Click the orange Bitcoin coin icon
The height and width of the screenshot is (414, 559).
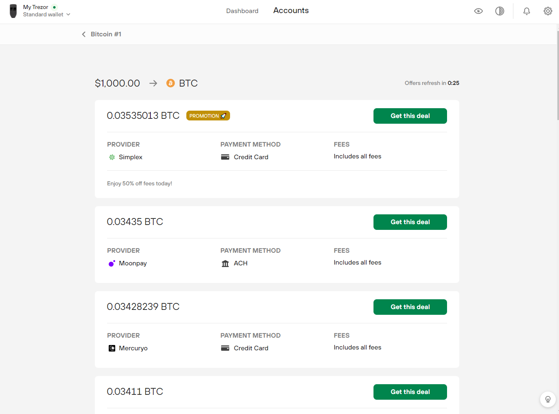(x=170, y=83)
